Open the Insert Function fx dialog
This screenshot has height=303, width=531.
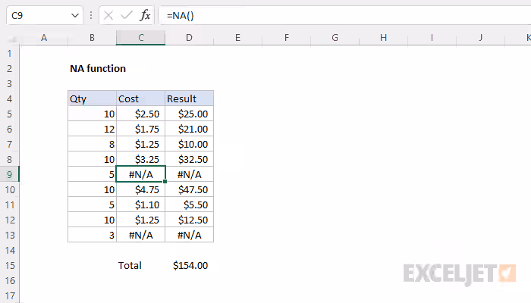click(145, 16)
